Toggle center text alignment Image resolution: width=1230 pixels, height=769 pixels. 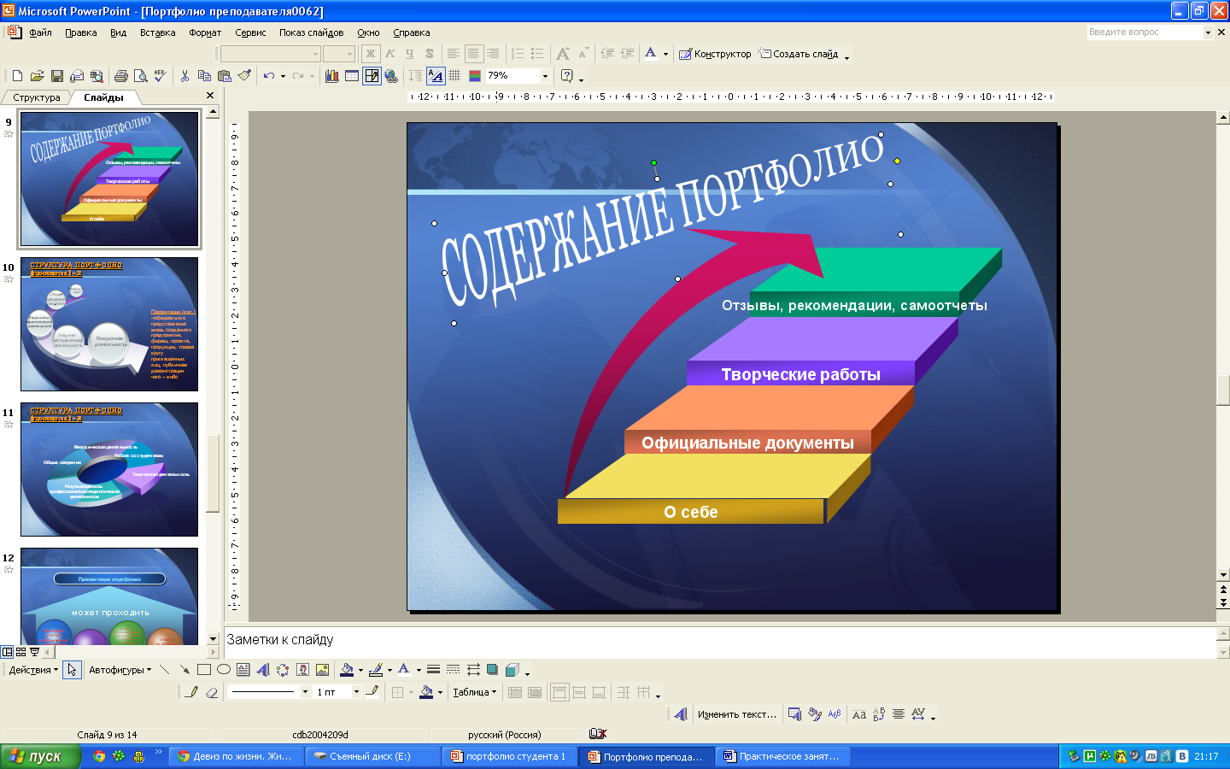click(x=473, y=54)
